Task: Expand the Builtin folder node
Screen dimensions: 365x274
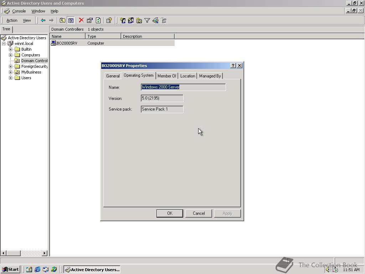Action: click(x=10, y=49)
